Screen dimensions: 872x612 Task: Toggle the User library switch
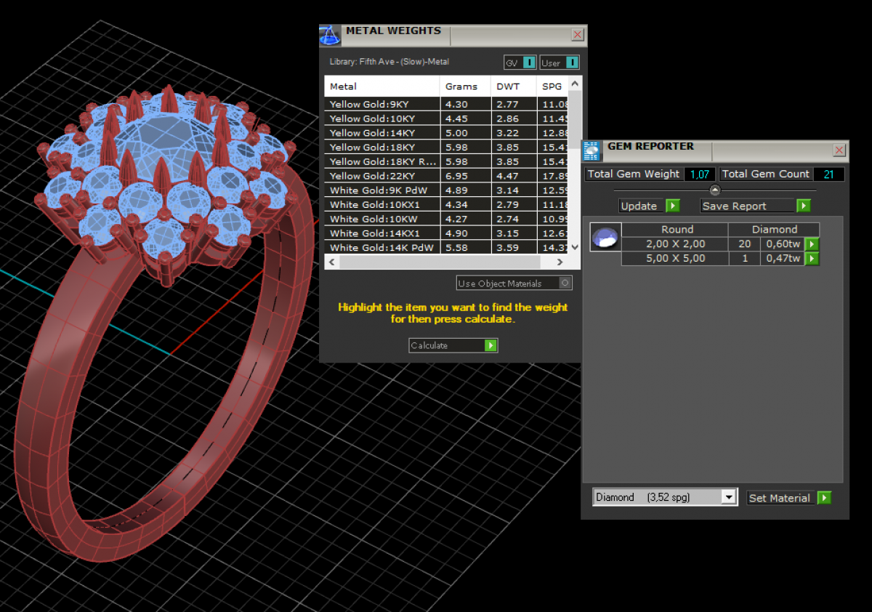tap(572, 63)
